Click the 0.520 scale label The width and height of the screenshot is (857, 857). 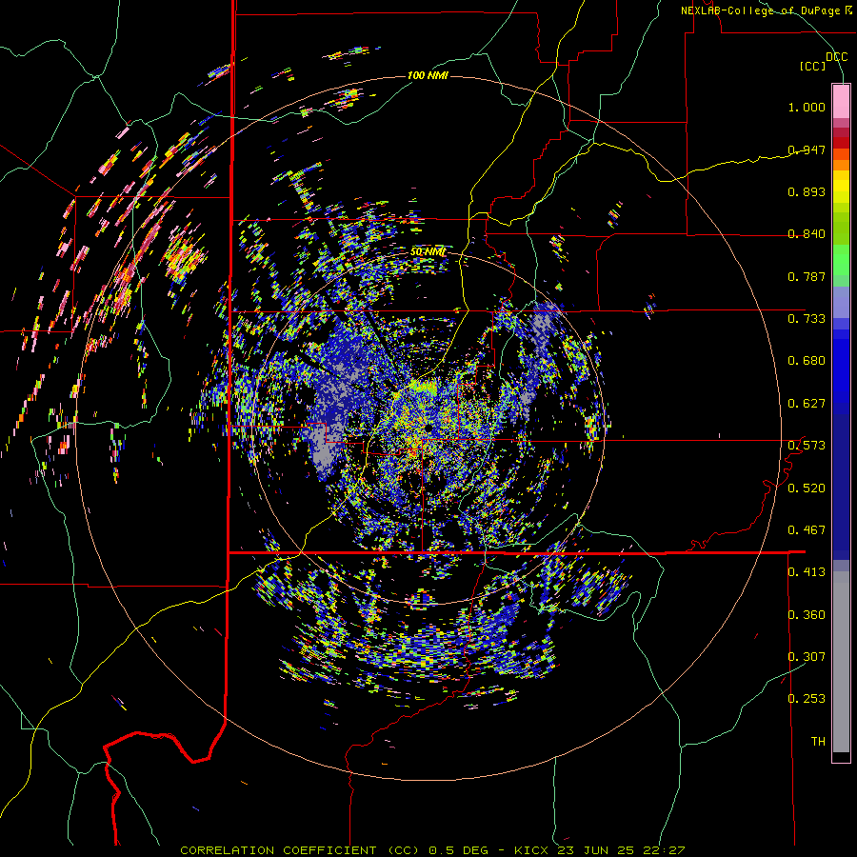(x=807, y=488)
